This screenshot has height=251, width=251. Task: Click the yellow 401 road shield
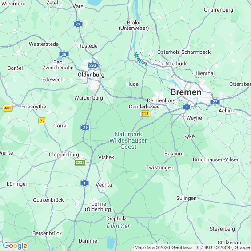coord(8,108)
